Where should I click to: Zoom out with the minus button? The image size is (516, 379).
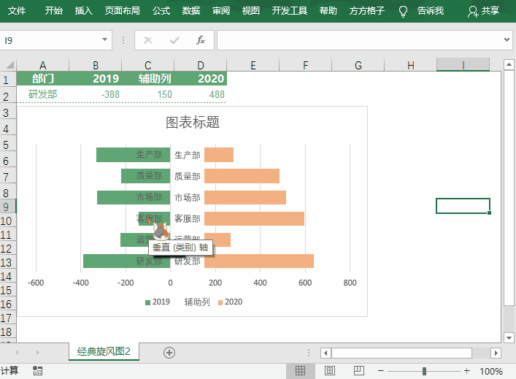pos(381,371)
